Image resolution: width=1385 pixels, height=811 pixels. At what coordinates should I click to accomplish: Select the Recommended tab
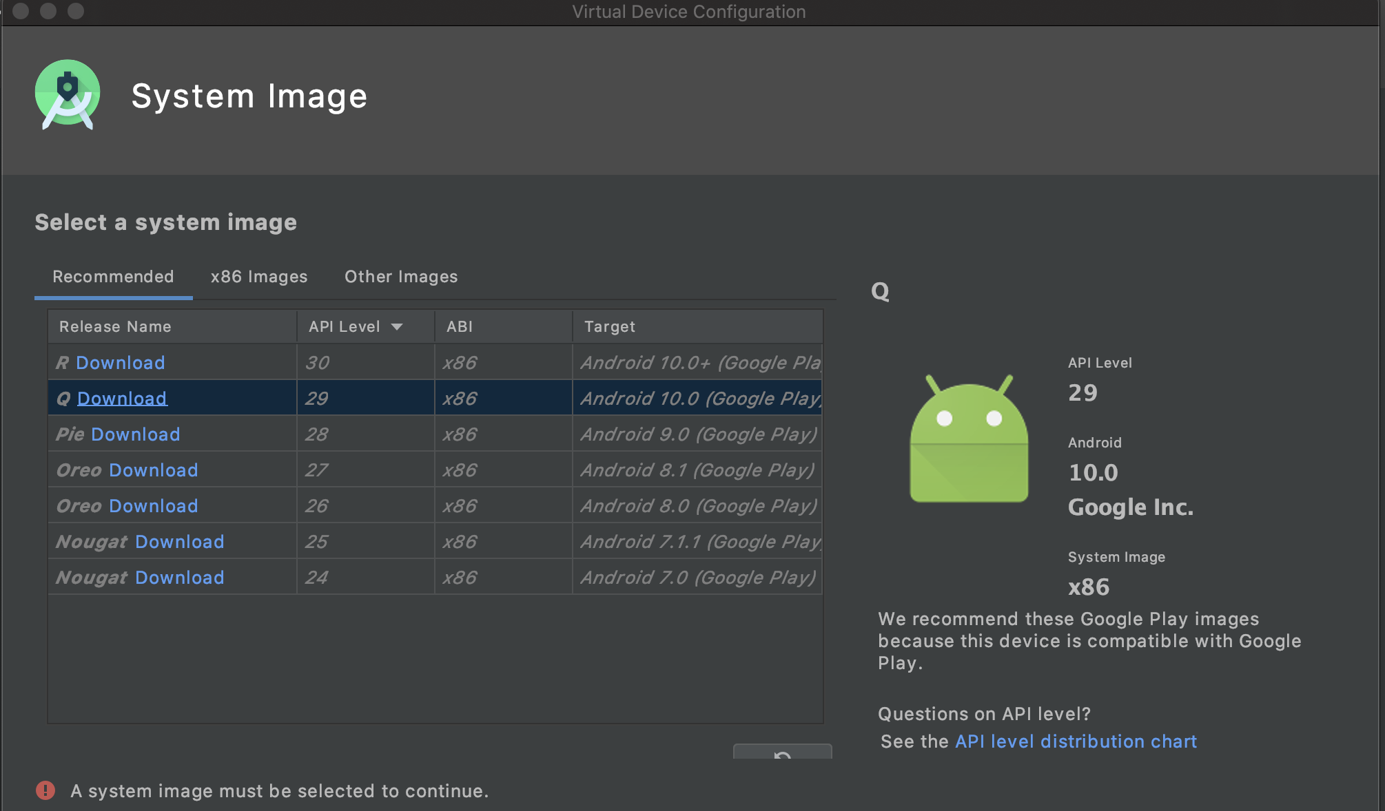pos(113,277)
